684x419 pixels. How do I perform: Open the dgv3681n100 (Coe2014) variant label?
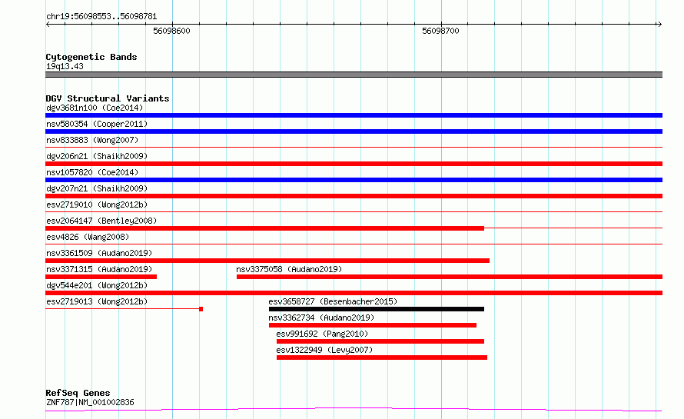pos(95,108)
